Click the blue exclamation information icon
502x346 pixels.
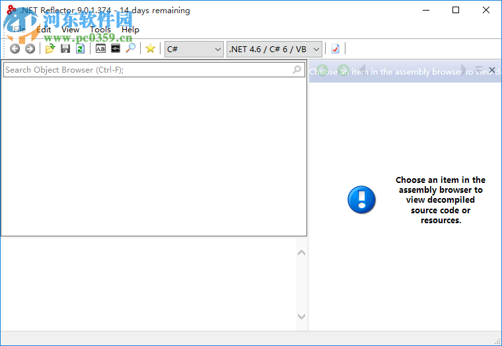(361, 199)
